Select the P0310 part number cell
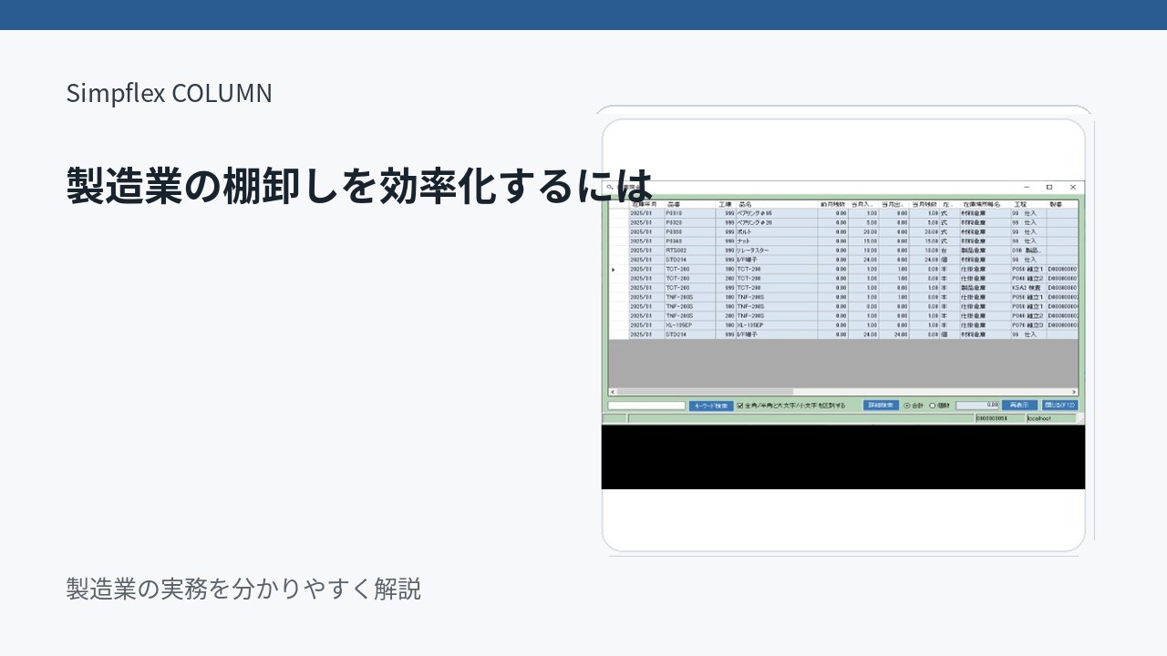The width and height of the screenshot is (1167, 656). [689, 213]
